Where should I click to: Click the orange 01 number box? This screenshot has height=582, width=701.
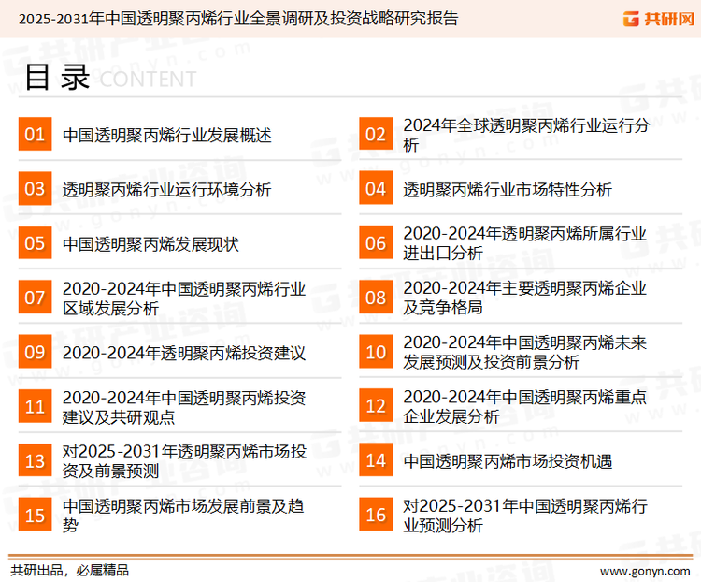[x=35, y=134]
